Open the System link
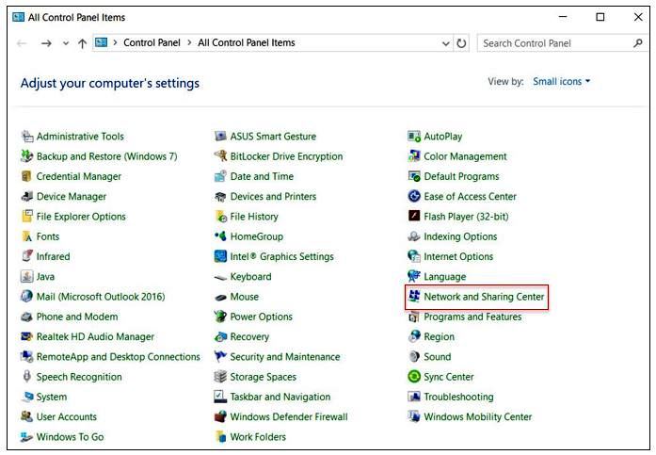Viewport: 656px width, 455px height. (x=52, y=397)
